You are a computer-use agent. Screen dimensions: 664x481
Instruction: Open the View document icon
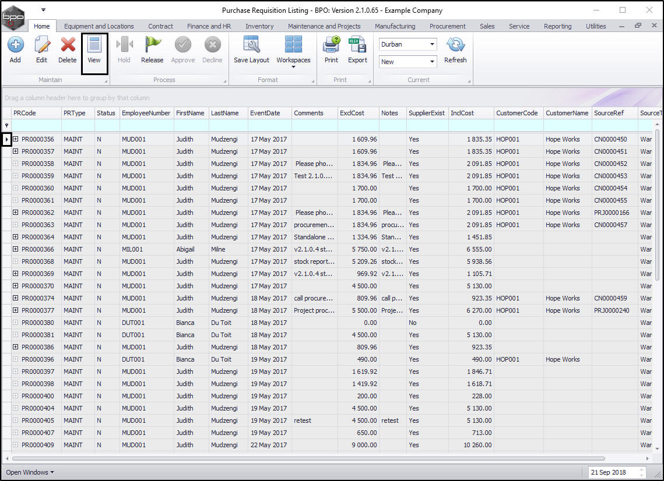[94, 45]
